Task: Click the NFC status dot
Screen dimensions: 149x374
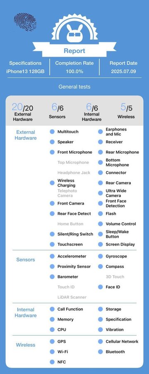Action: (52, 362)
